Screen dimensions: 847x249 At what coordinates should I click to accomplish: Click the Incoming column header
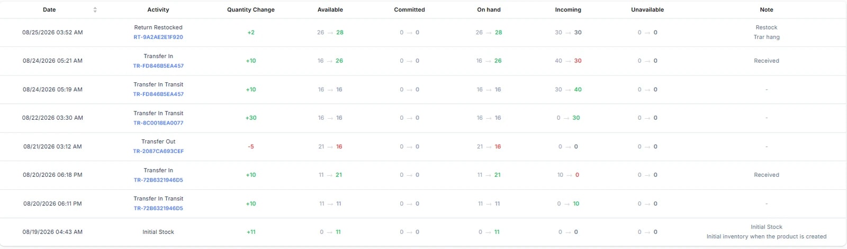[x=568, y=9]
